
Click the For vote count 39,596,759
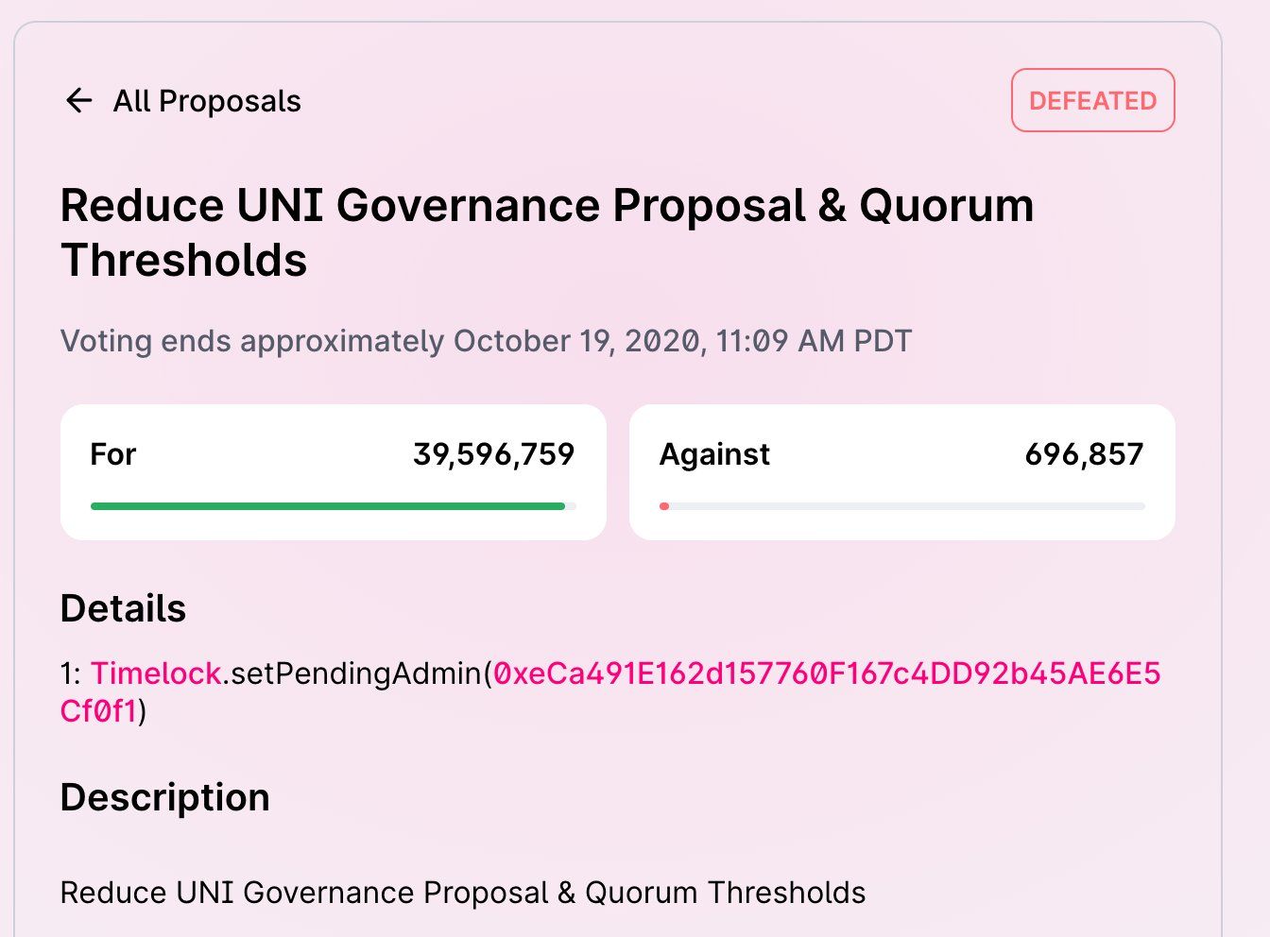coord(494,454)
